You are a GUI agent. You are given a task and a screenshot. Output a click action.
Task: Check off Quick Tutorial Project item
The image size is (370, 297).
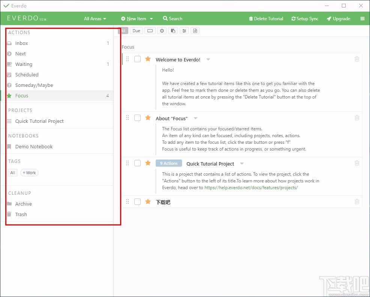point(138,163)
